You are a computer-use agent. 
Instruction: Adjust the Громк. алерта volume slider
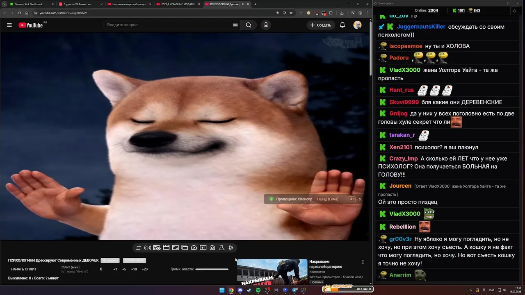(212, 269)
